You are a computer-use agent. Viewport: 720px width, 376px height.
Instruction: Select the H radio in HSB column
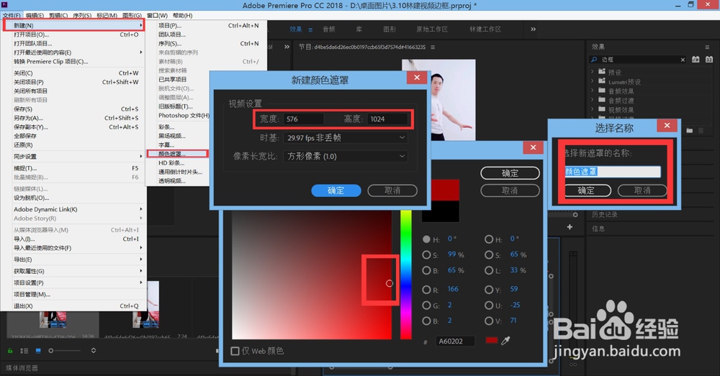(426, 239)
